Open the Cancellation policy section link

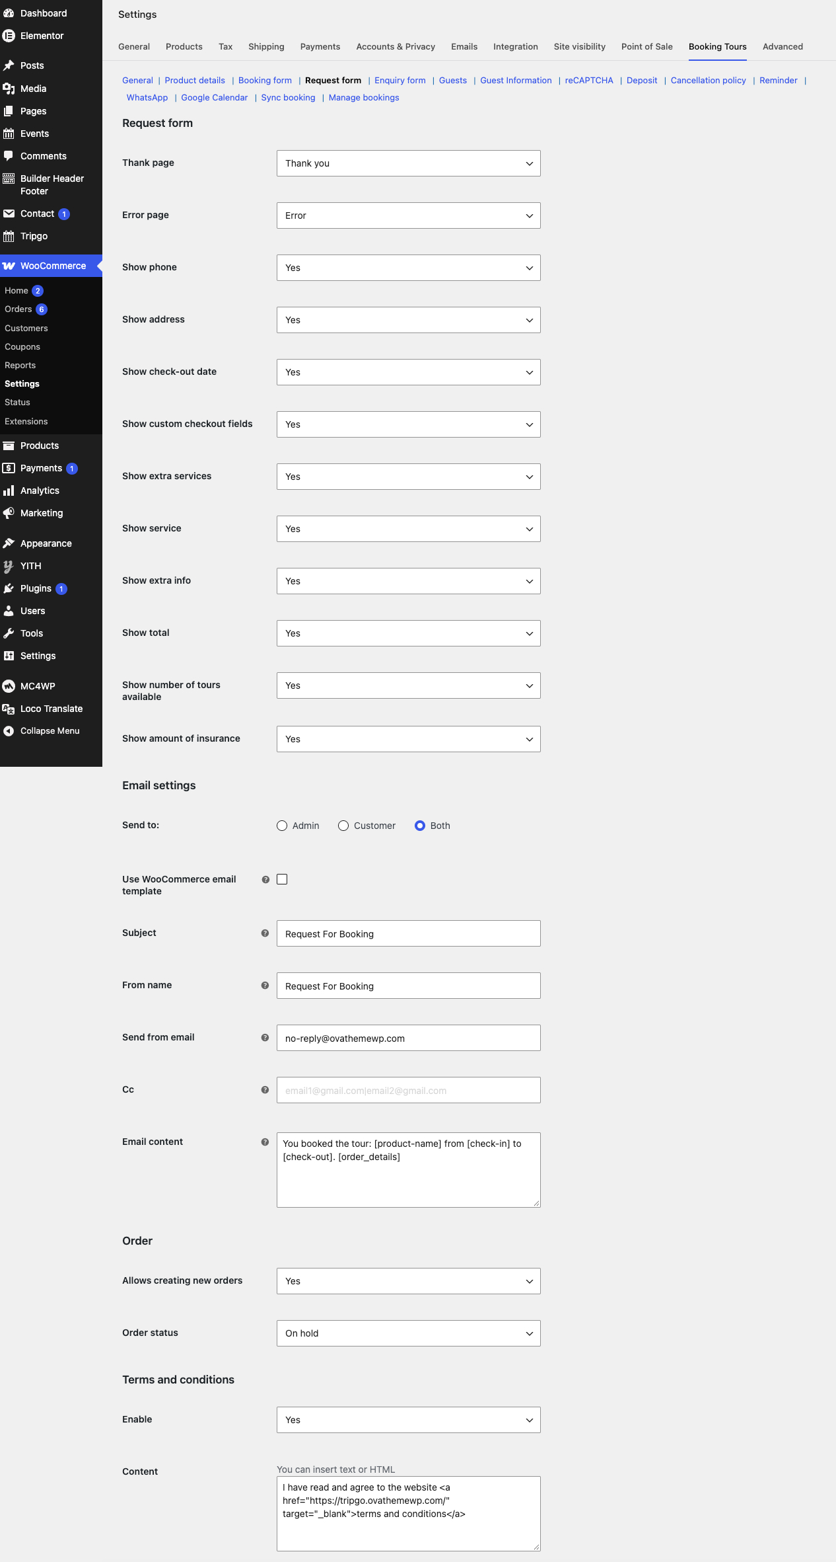tap(709, 81)
